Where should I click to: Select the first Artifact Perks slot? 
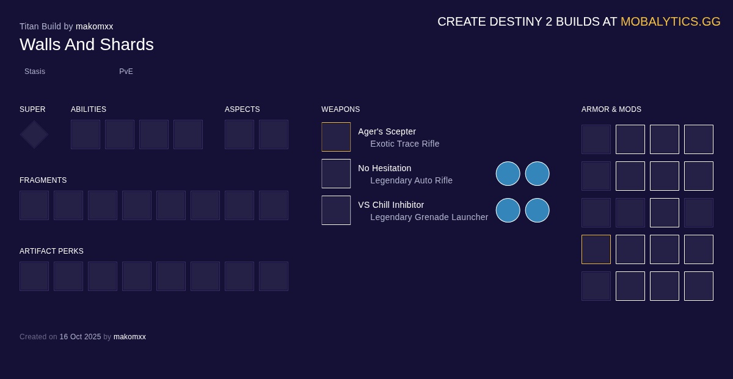34,276
